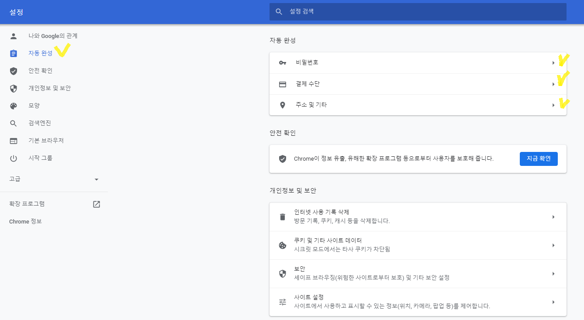Image resolution: width=584 pixels, height=320 pixels.
Task: Click the 지금 확인 button
Action: coord(539,158)
